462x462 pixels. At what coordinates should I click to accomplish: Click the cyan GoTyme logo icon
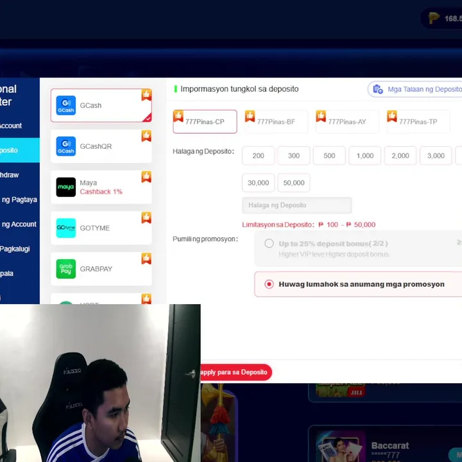pyautogui.click(x=66, y=228)
